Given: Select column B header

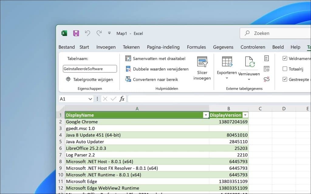Looking at the screenshot, I should point(228,109).
